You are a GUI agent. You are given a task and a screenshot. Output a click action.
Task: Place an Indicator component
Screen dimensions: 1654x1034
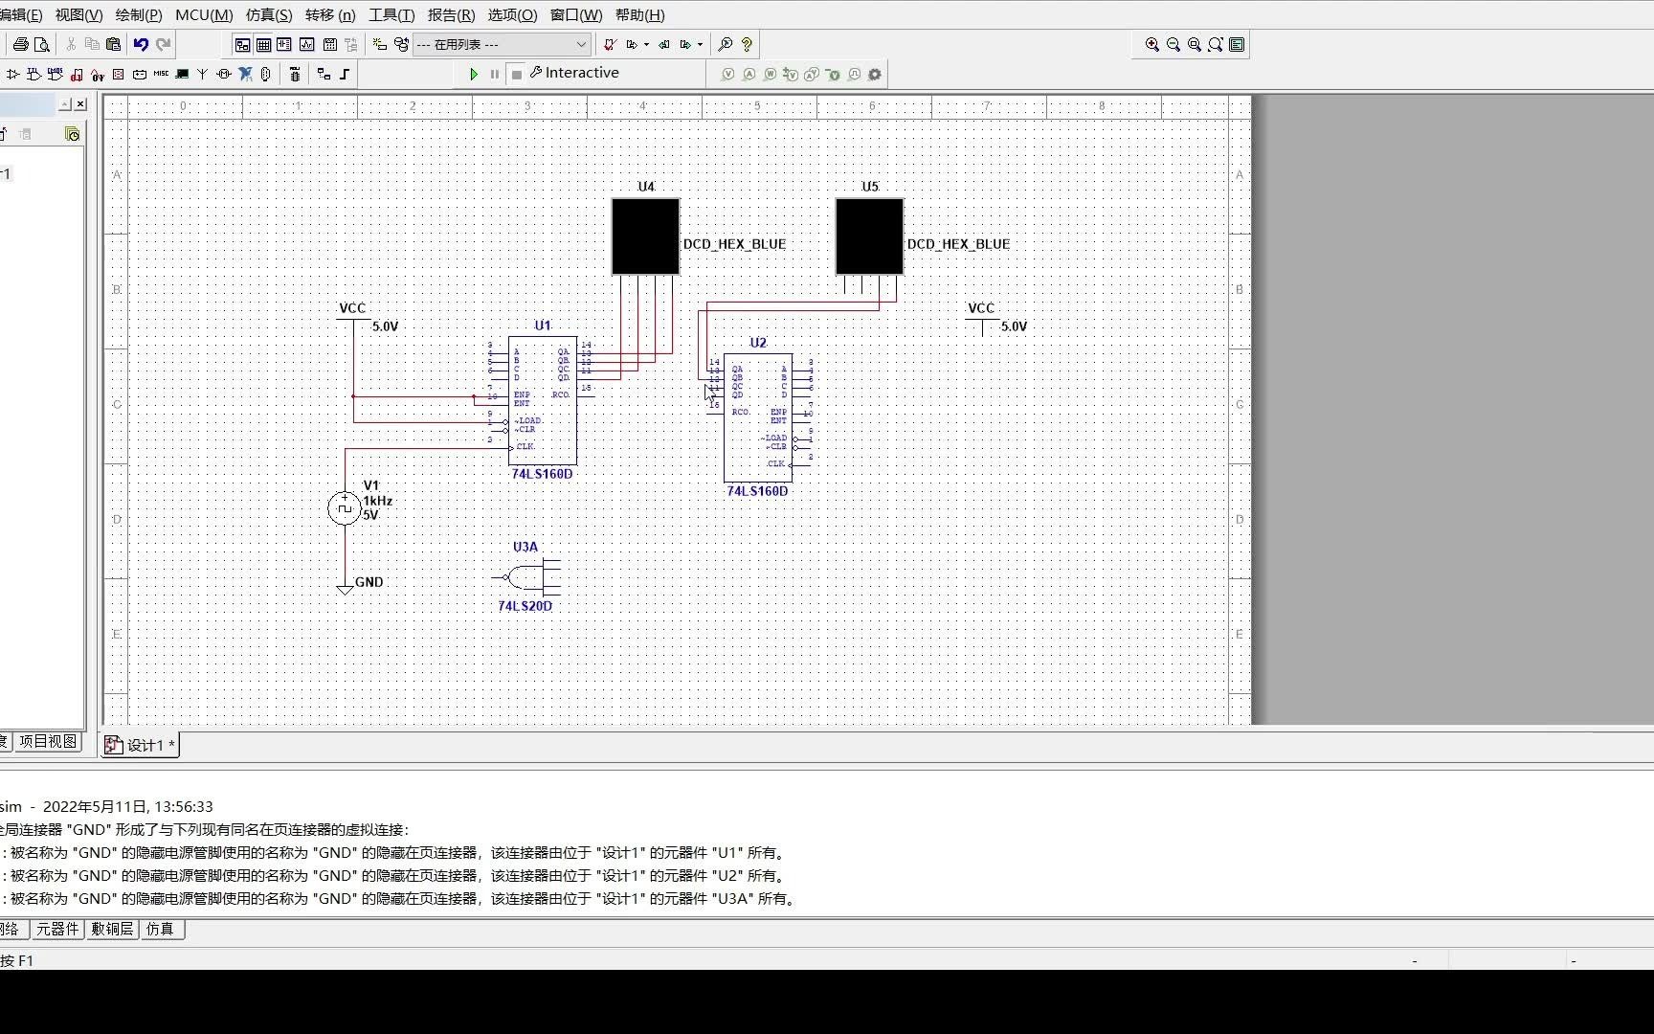[x=118, y=74]
